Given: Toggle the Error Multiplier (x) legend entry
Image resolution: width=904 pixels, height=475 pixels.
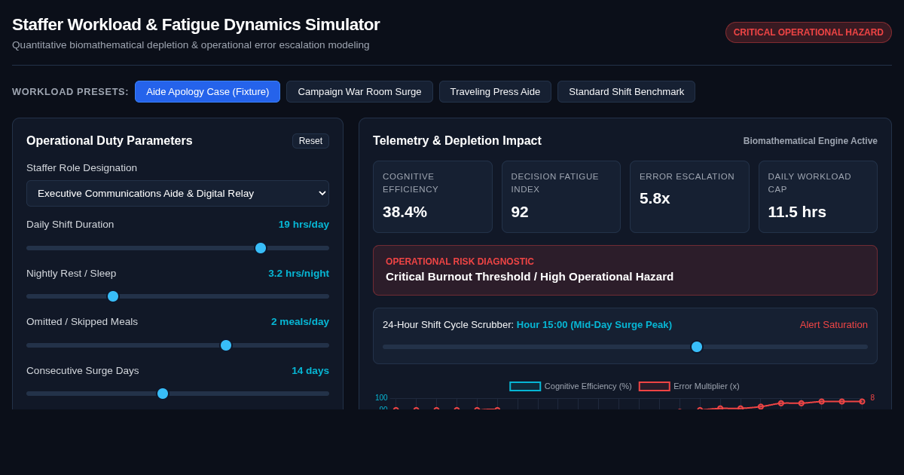Looking at the screenshot, I should pyautogui.click(x=689, y=386).
